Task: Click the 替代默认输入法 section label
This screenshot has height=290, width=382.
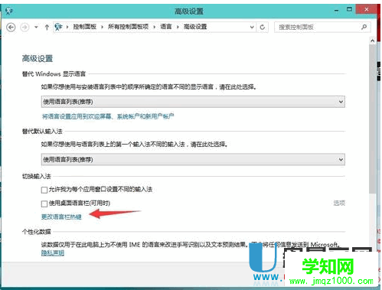Action: tap(42, 132)
